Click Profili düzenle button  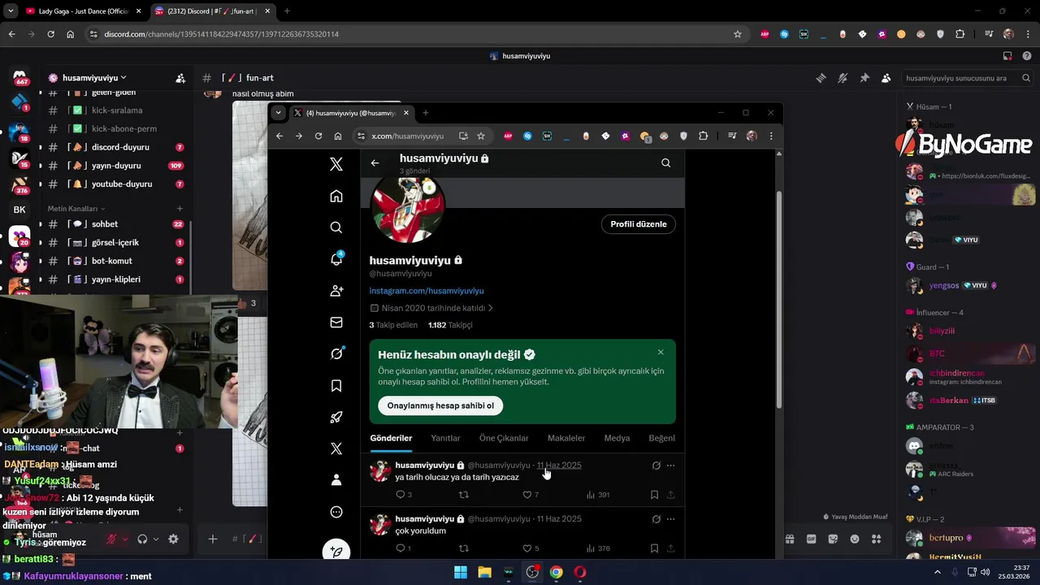(639, 224)
